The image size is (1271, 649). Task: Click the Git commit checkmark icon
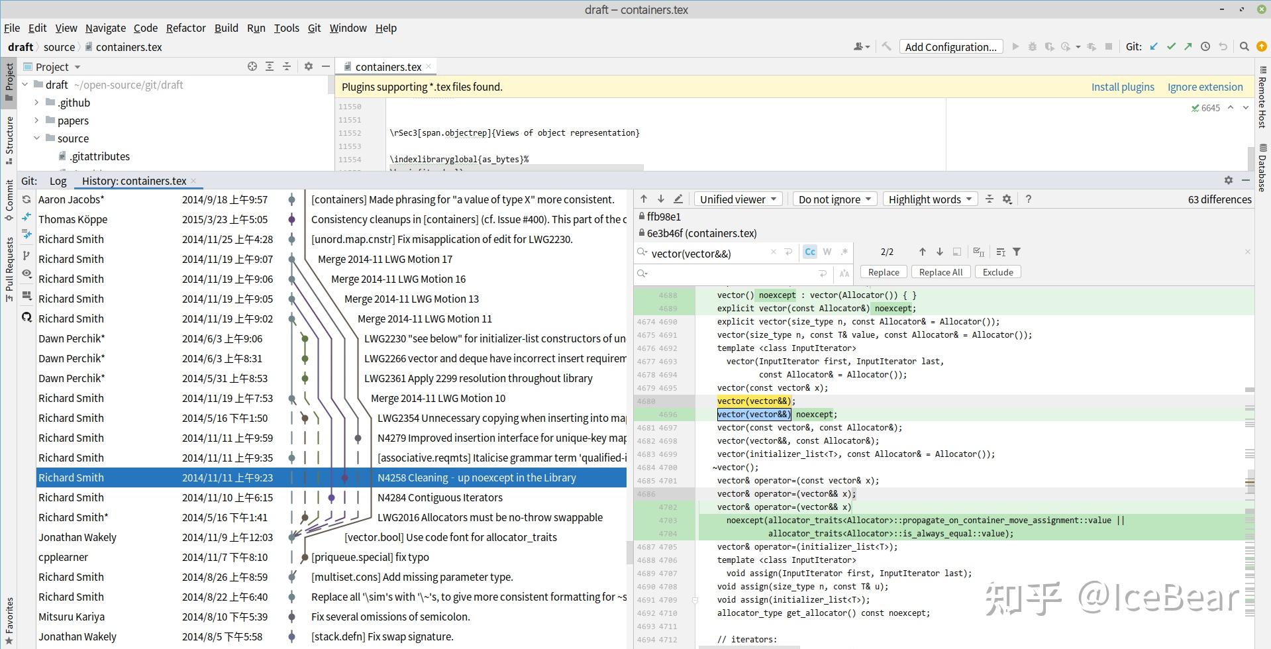tap(1171, 46)
